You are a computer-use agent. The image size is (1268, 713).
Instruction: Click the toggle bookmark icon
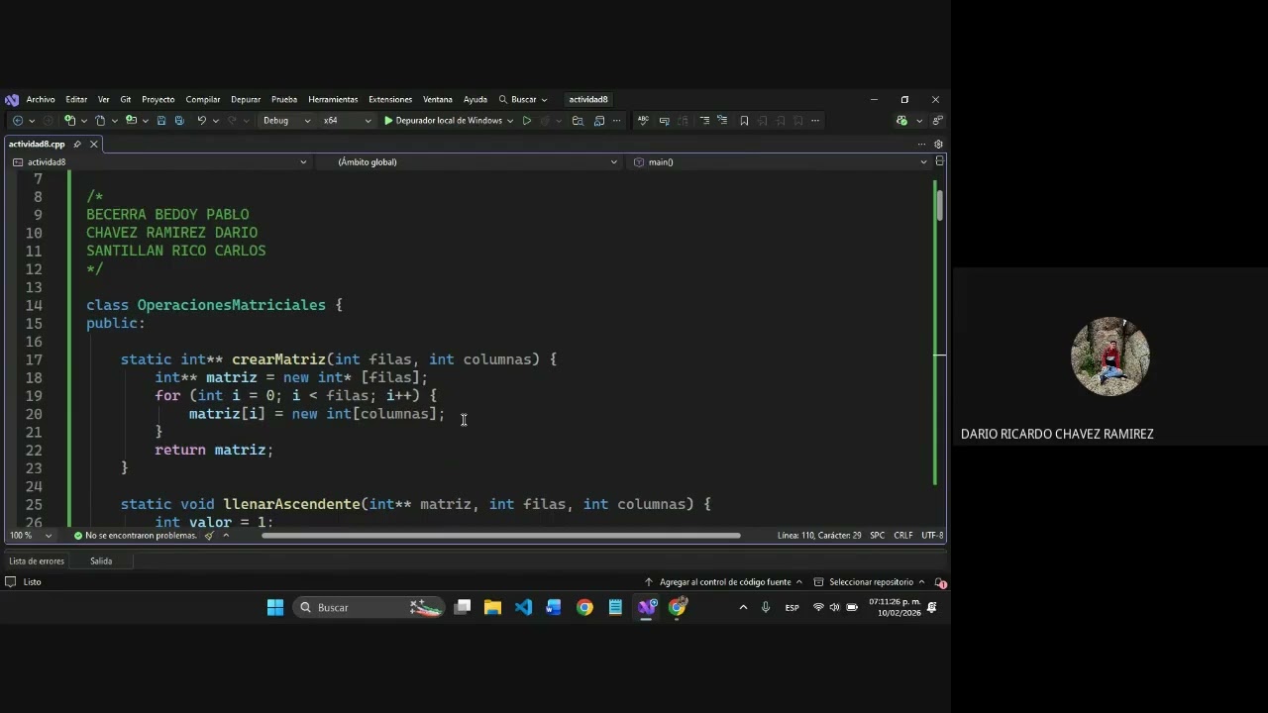[744, 121]
